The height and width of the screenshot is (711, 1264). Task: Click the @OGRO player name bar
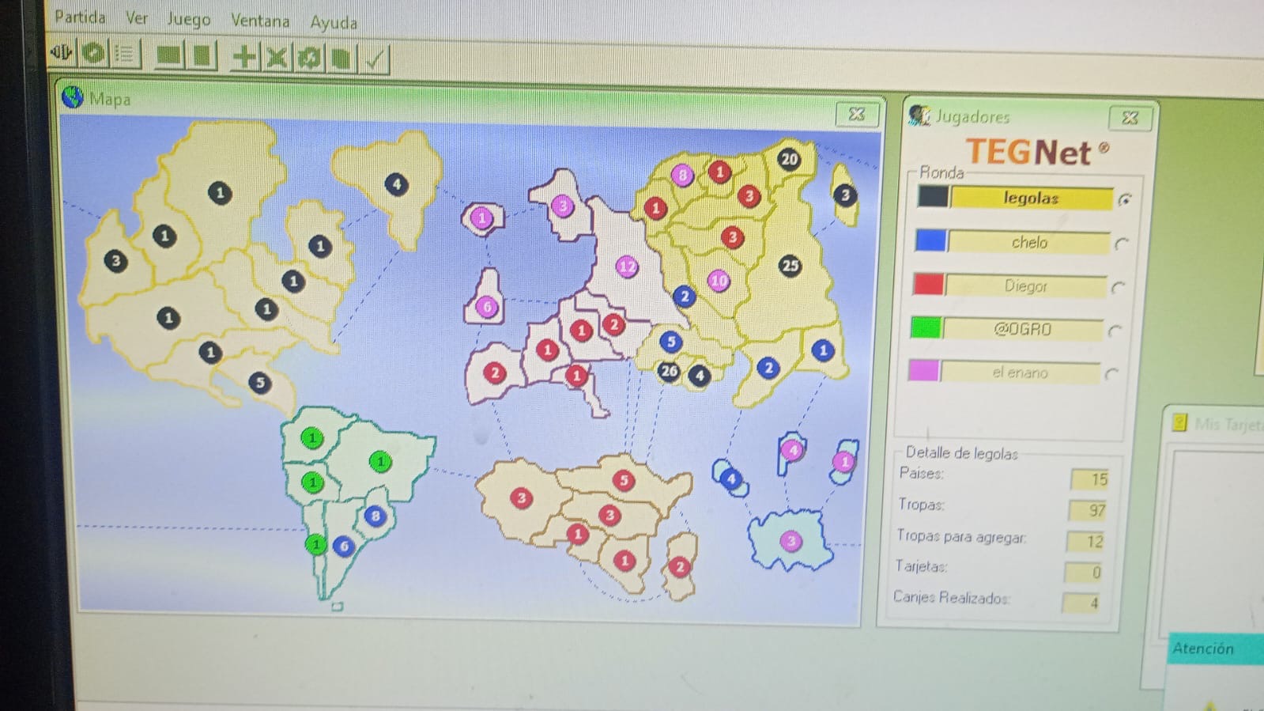click(1022, 329)
